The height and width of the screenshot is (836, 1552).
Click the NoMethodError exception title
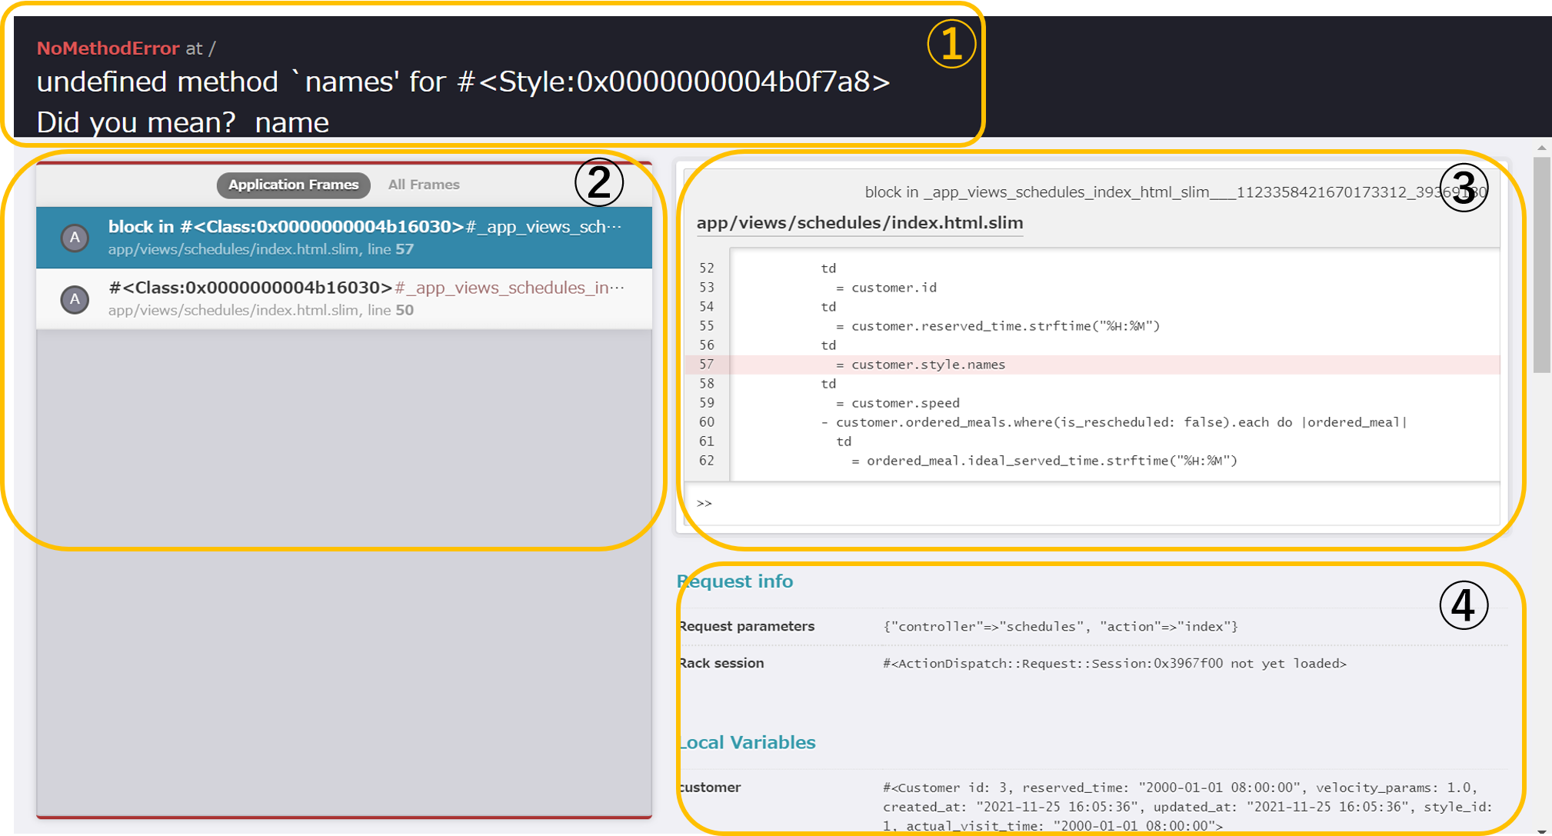point(108,48)
